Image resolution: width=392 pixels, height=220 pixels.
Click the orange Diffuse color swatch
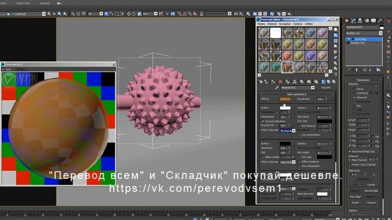[285, 99]
